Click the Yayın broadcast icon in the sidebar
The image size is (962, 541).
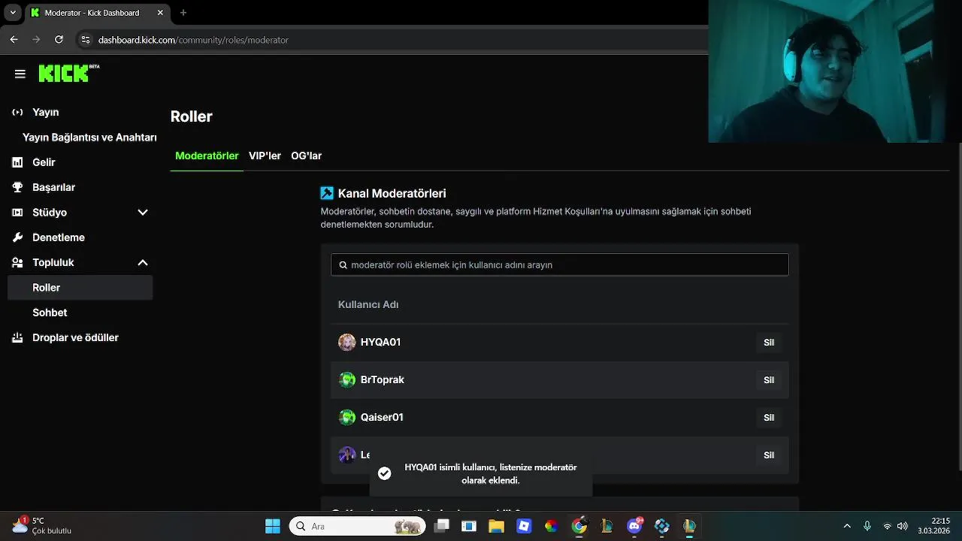pyautogui.click(x=17, y=112)
